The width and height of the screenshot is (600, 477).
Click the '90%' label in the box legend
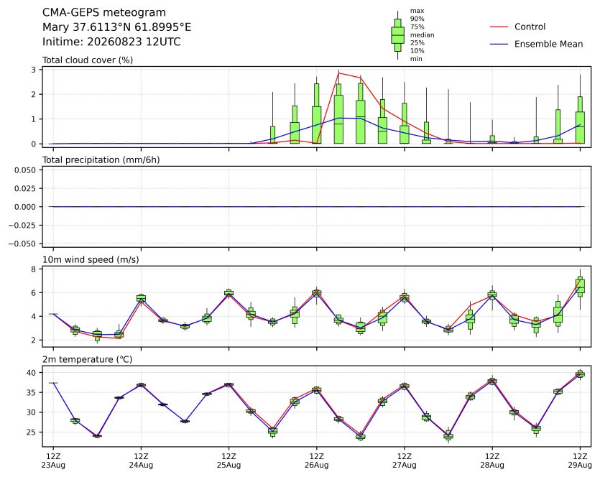coord(417,19)
